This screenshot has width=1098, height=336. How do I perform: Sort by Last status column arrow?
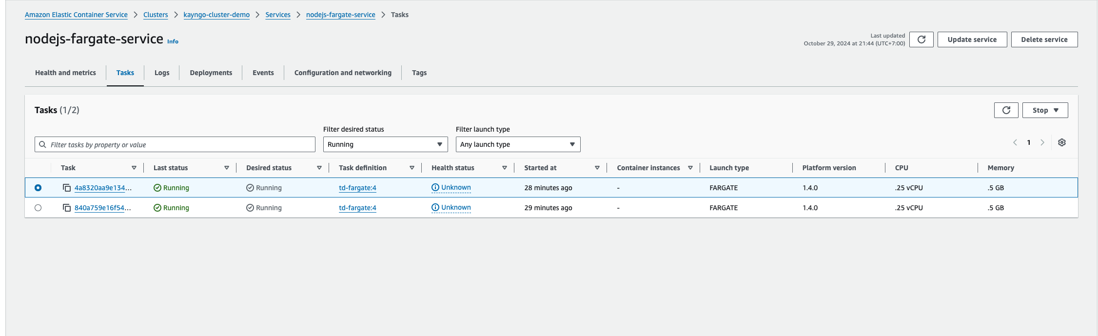pyautogui.click(x=227, y=168)
